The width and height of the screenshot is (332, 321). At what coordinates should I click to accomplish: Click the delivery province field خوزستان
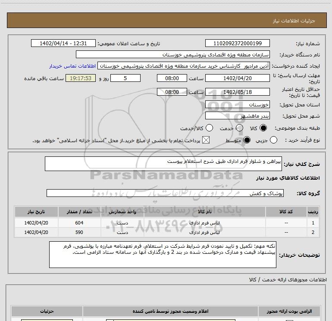point(237,105)
